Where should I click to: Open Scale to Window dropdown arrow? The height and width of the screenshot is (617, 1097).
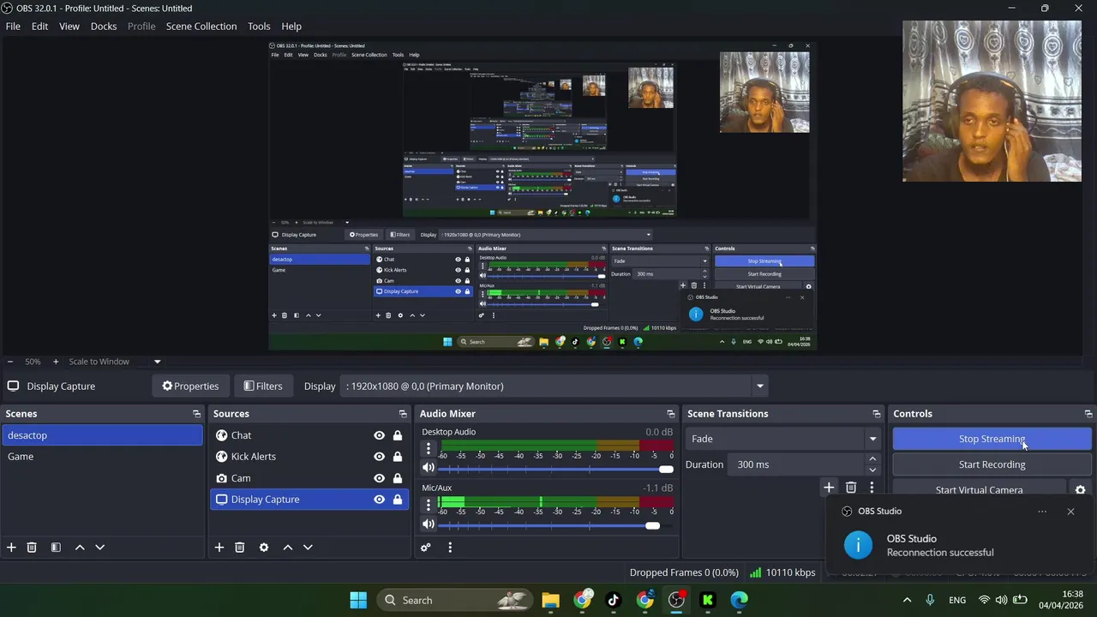click(x=157, y=362)
